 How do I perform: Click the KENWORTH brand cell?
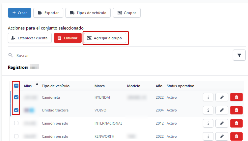point(104,136)
